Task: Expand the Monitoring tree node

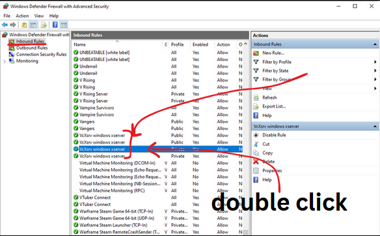Action: click(5, 62)
